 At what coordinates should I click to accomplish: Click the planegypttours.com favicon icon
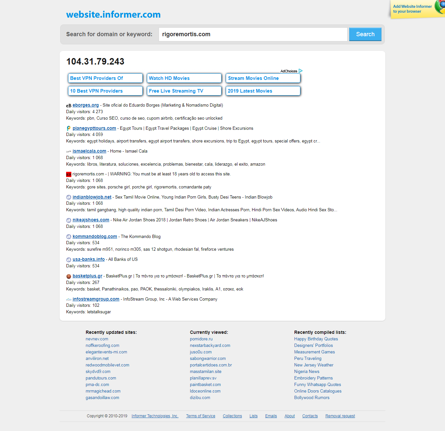tap(68, 128)
